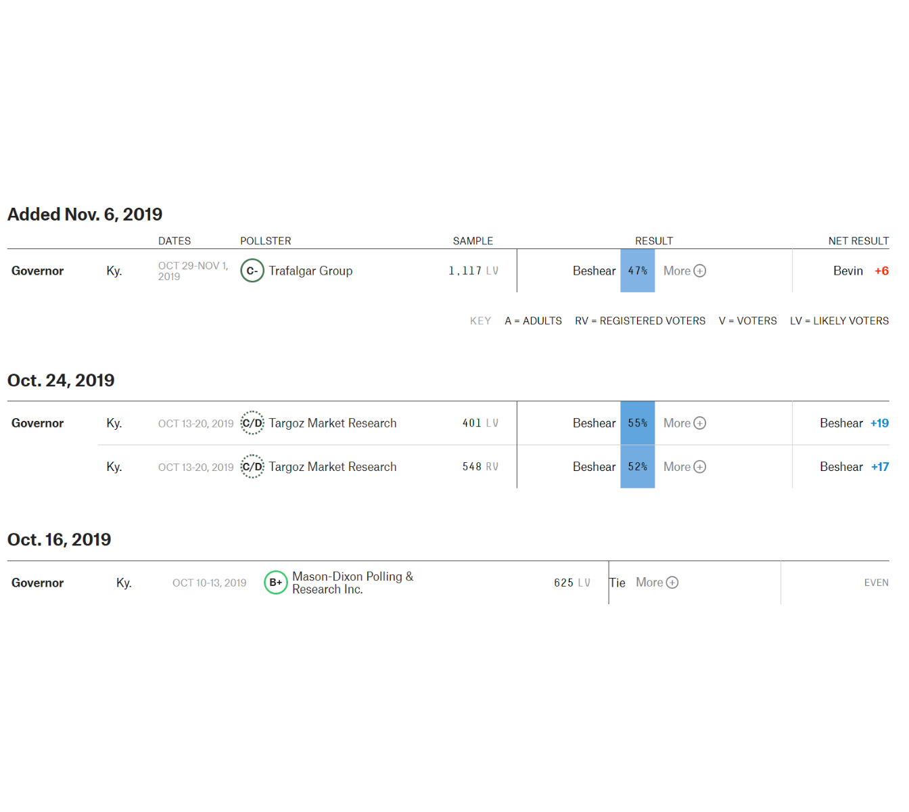
Task: Click the C/D grade badge in the 548 RV row
Action: click(252, 467)
